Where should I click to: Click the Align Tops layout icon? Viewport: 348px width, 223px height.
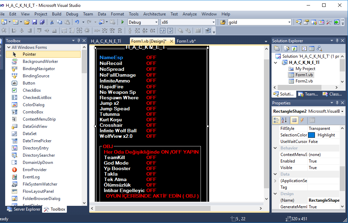(x=39, y=31)
